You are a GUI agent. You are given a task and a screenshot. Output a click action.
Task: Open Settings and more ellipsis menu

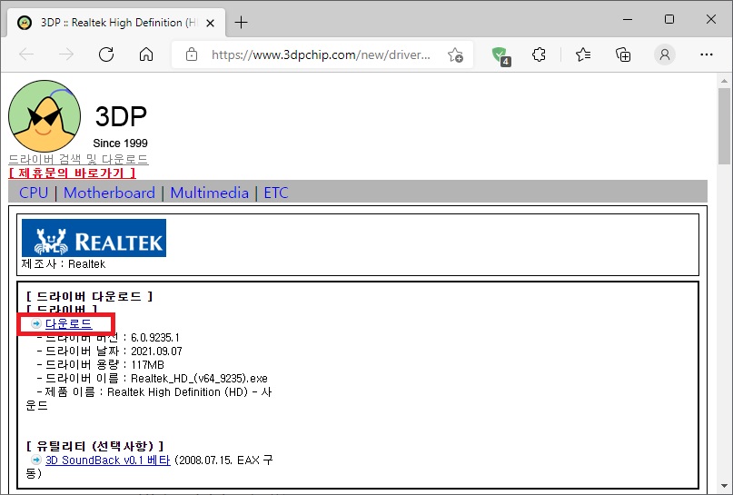707,54
